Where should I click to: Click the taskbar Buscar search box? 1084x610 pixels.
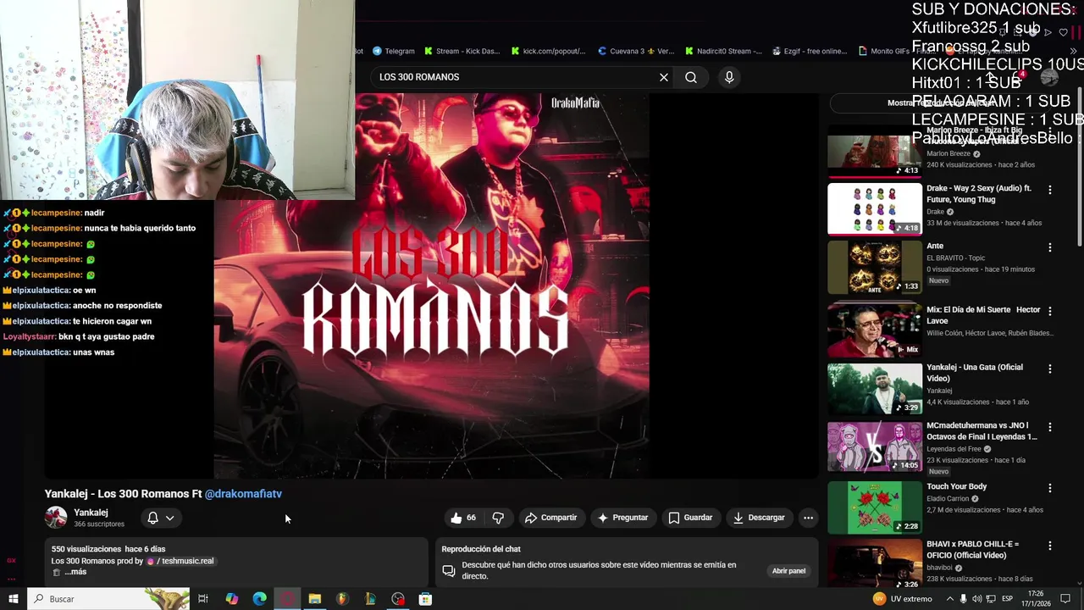[x=108, y=599]
